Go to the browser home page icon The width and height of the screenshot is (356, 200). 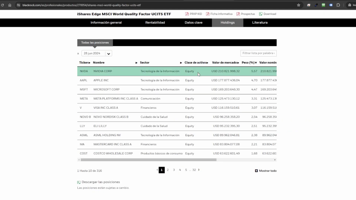10,5
